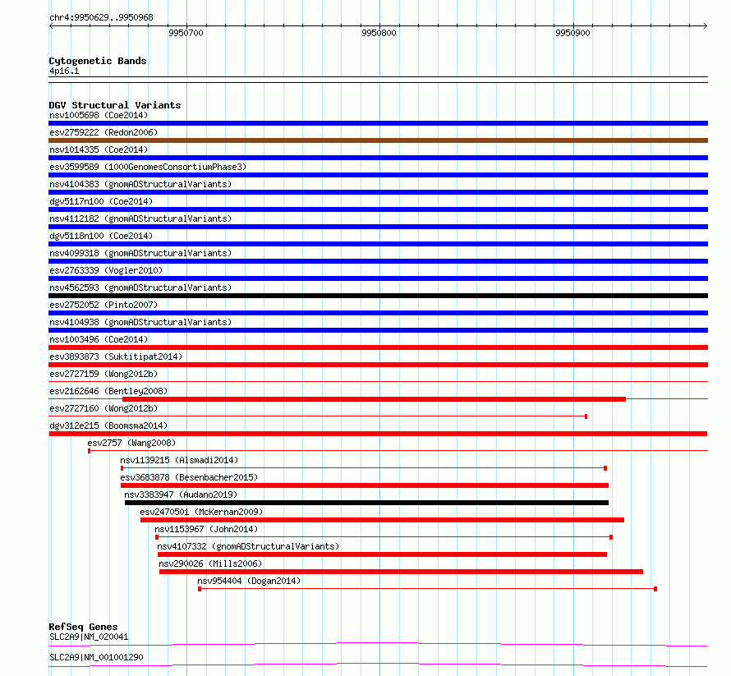The height and width of the screenshot is (676, 731).
Task: Click the chr4:9950629..9950968 coordinate label
Action: coord(101,17)
